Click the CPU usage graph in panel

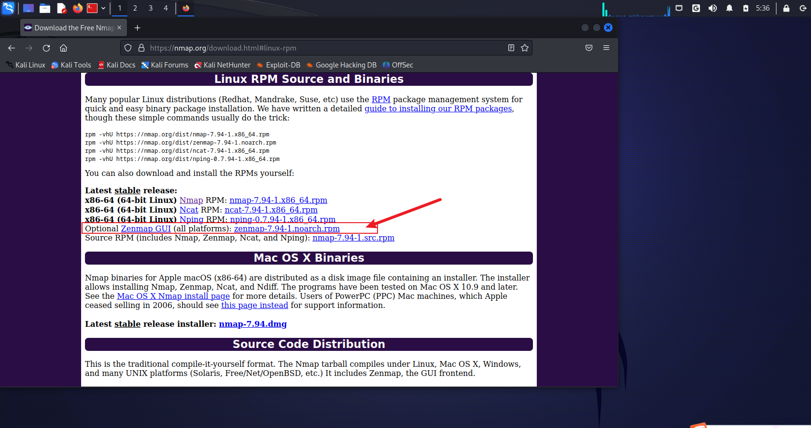tap(636, 9)
